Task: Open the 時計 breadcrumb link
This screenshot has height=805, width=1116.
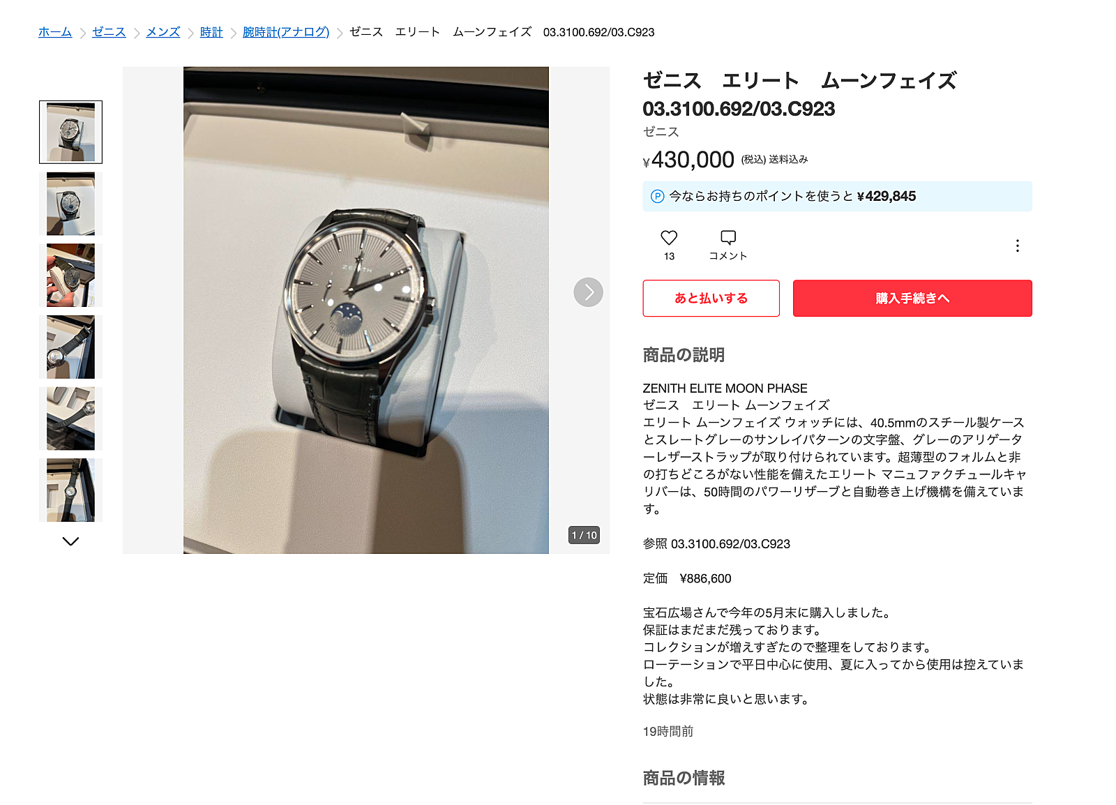Action: 211,32
